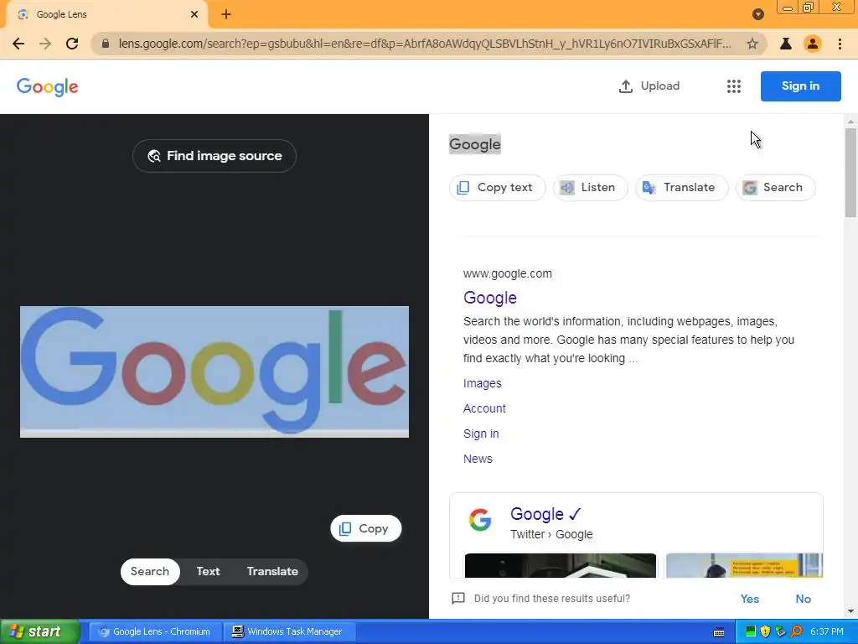Search the detected text on Google
Viewport: 858px width, 644px height.
click(x=775, y=188)
